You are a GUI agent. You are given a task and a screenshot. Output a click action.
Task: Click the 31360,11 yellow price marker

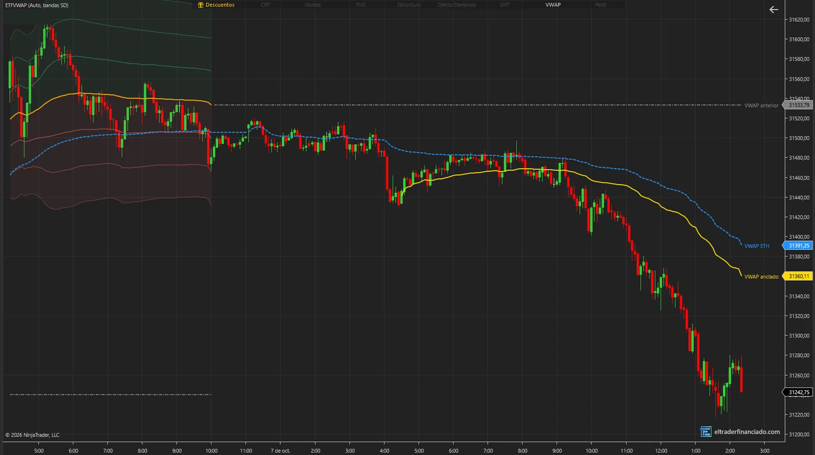798,276
